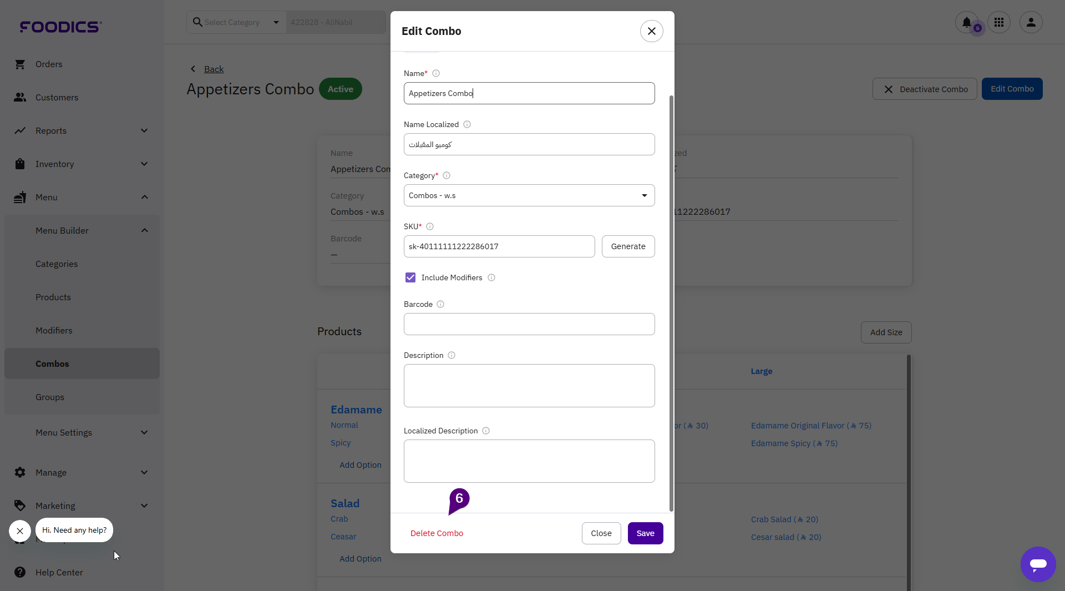Image resolution: width=1065 pixels, height=591 pixels.
Task: Open the user profile icon
Action: (1031, 23)
